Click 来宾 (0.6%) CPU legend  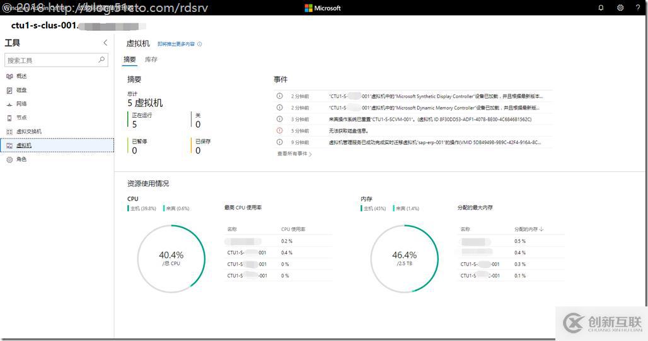pos(176,209)
